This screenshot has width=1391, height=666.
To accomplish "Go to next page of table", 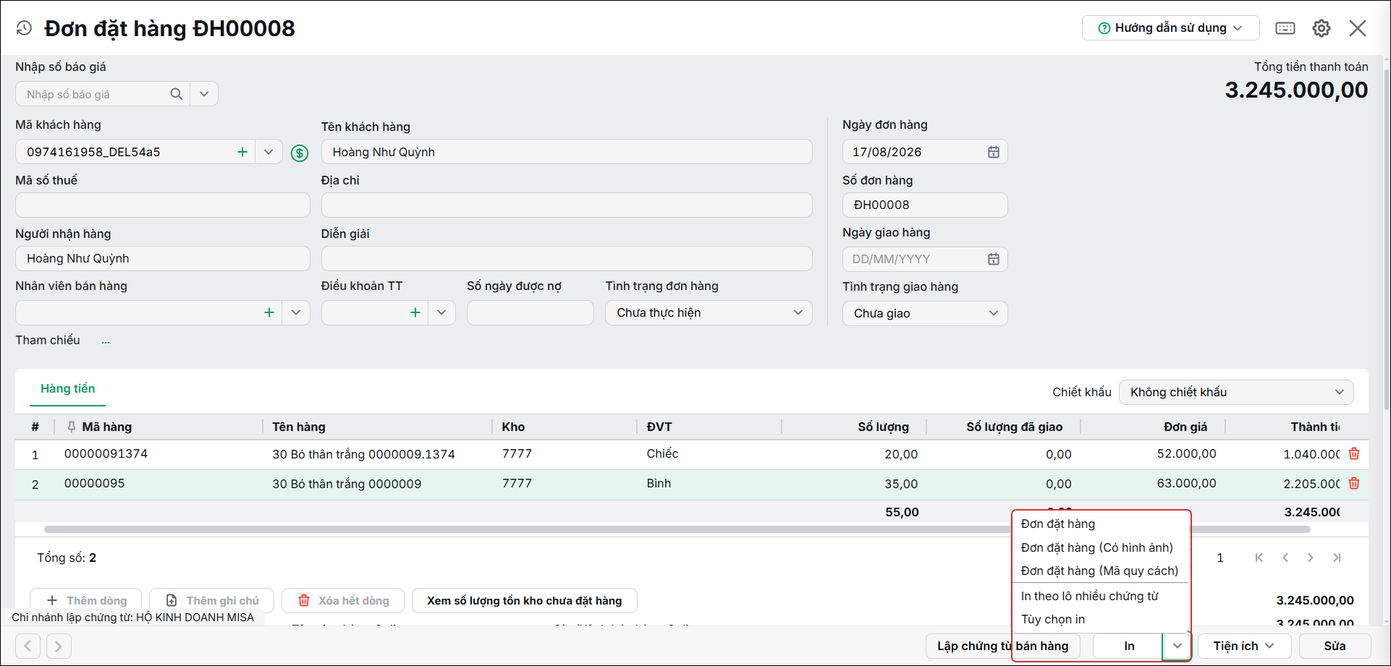I will tap(1311, 558).
